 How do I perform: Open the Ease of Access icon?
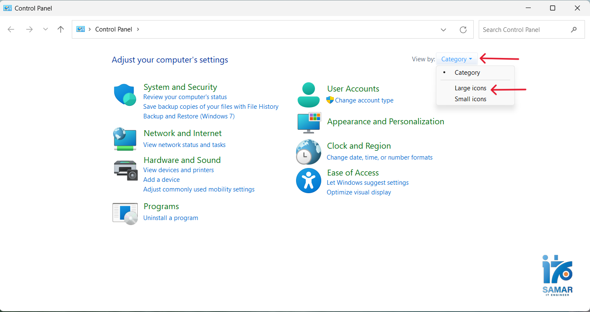308,181
